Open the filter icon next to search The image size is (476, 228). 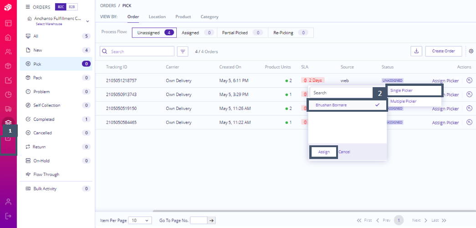(x=183, y=51)
